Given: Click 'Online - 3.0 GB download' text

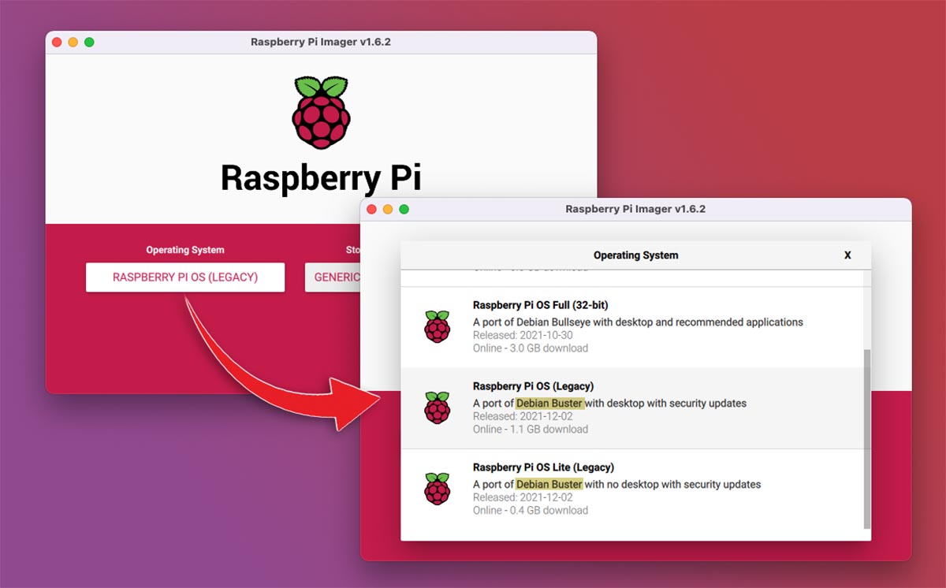Looking at the screenshot, I should click(x=531, y=348).
